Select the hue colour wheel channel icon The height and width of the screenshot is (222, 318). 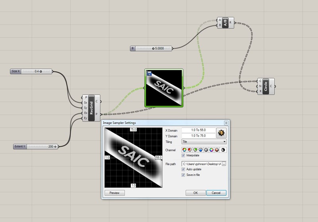pyautogui.click(x=212, y=150)
